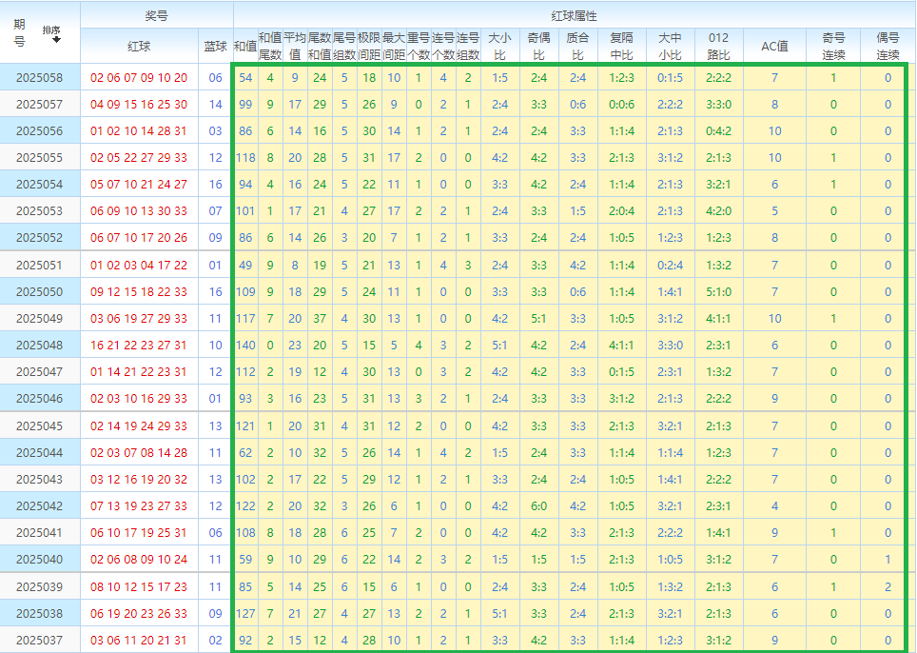Click issue number 2025037
917x653 pixels.
[x=40, y=641]
